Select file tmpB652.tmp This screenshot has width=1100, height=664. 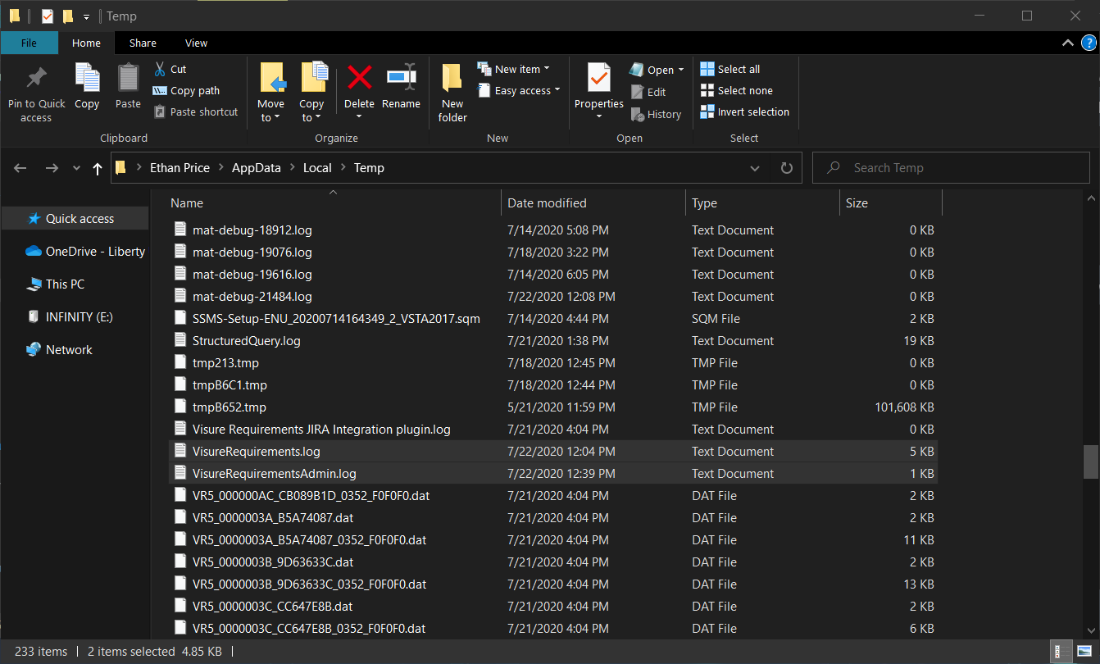552,407
